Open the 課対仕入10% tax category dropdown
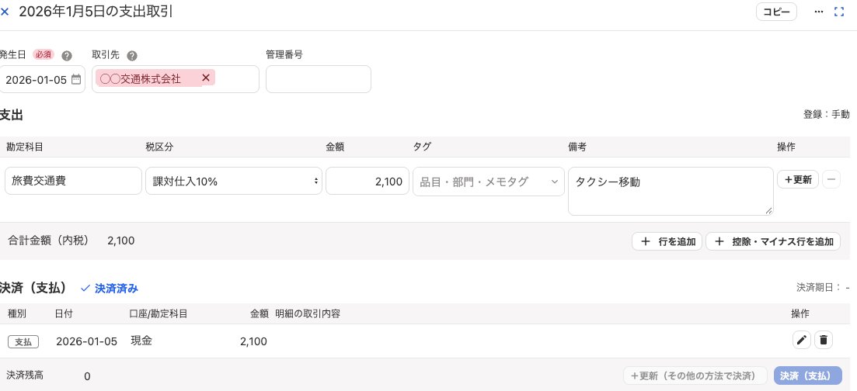Viewport: 857px width, 391px height. [234, 181]
